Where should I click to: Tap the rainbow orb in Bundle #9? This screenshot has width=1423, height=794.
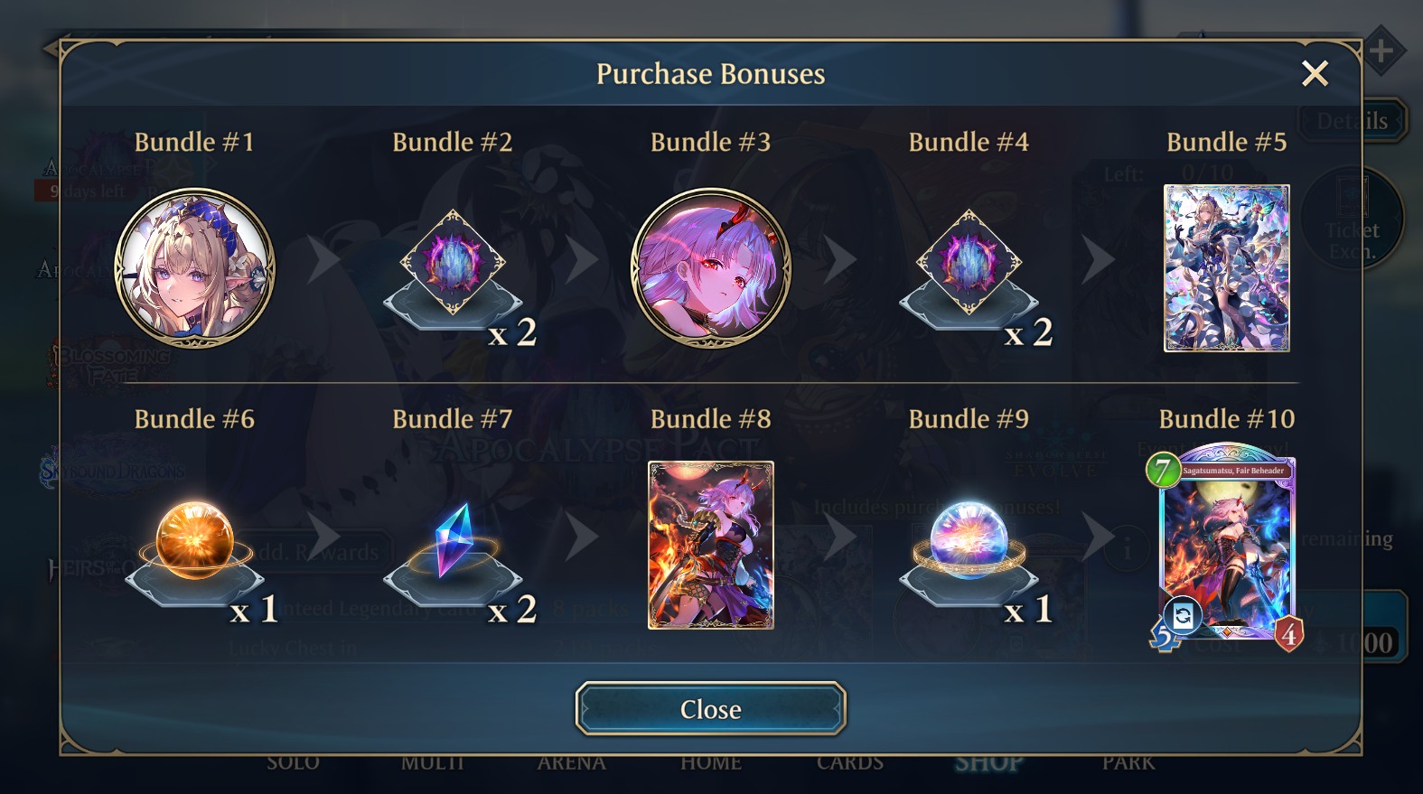point(969,540)
